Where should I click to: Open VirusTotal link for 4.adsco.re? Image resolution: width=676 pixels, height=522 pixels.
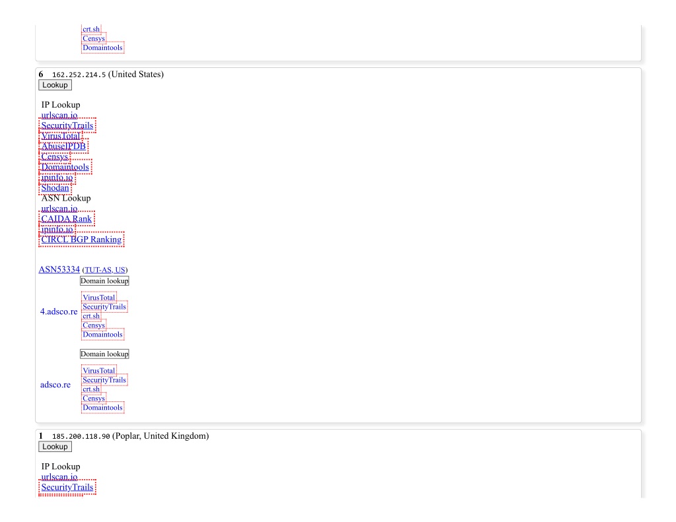99,298
